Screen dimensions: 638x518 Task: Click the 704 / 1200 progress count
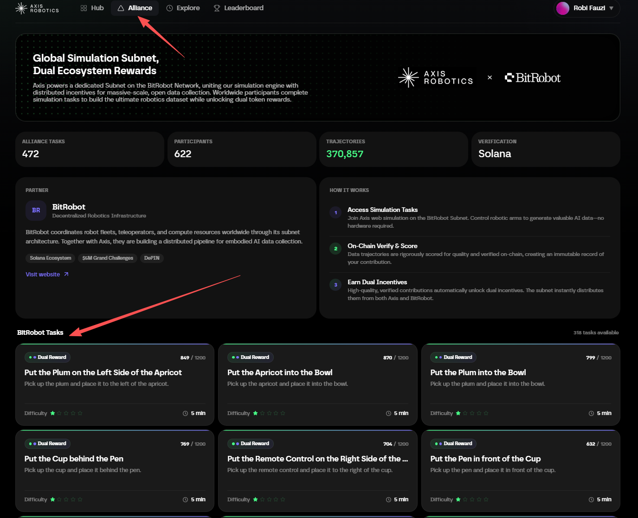(x=396, y=444)
